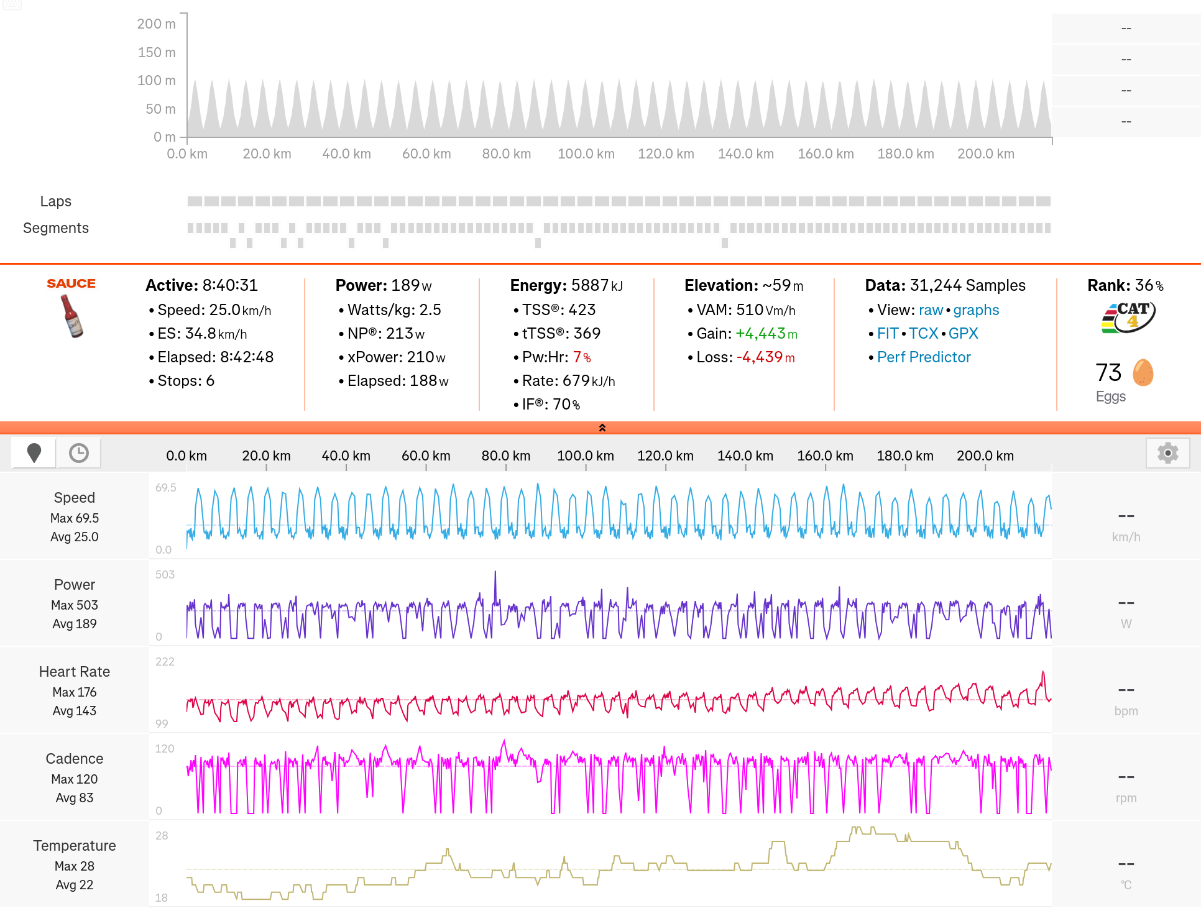
Task: Click the Heart Rate chart label
Action: coord(74,672)
